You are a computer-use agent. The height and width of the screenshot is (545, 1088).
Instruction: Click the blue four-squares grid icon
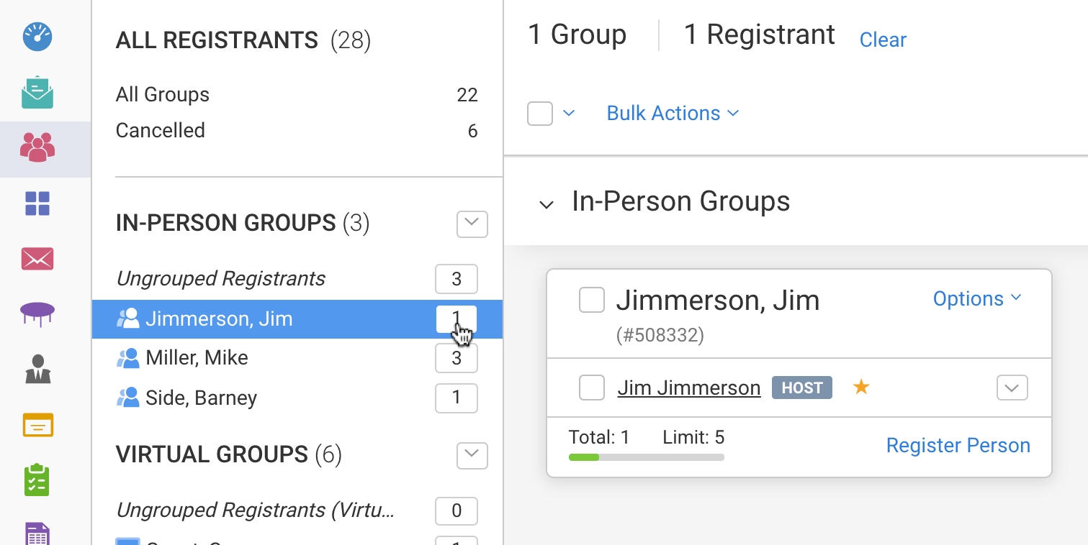pyautogui.click(x=37, y=203)
